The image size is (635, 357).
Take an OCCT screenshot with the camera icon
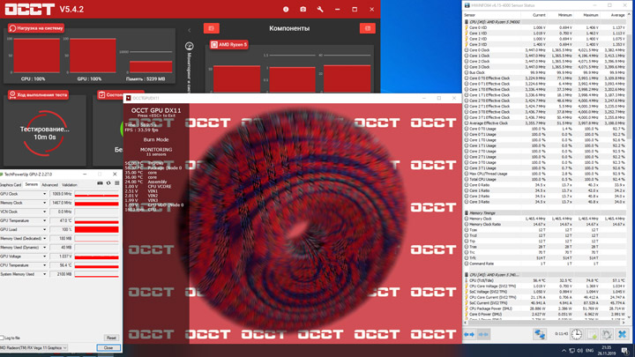click(303, 9)
